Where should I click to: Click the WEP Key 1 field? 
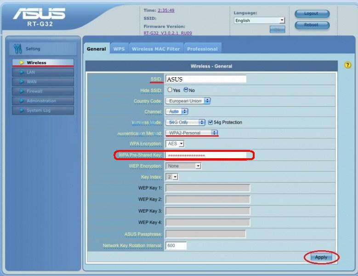208,188
